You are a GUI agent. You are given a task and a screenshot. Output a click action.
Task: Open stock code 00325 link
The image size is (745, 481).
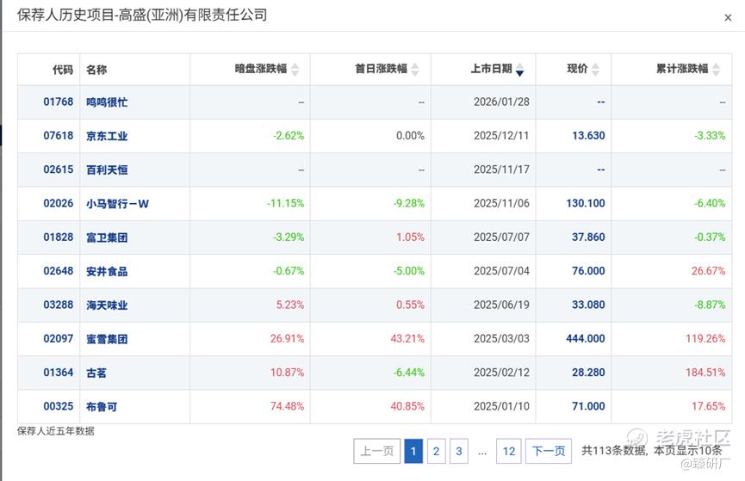[59, 406]
